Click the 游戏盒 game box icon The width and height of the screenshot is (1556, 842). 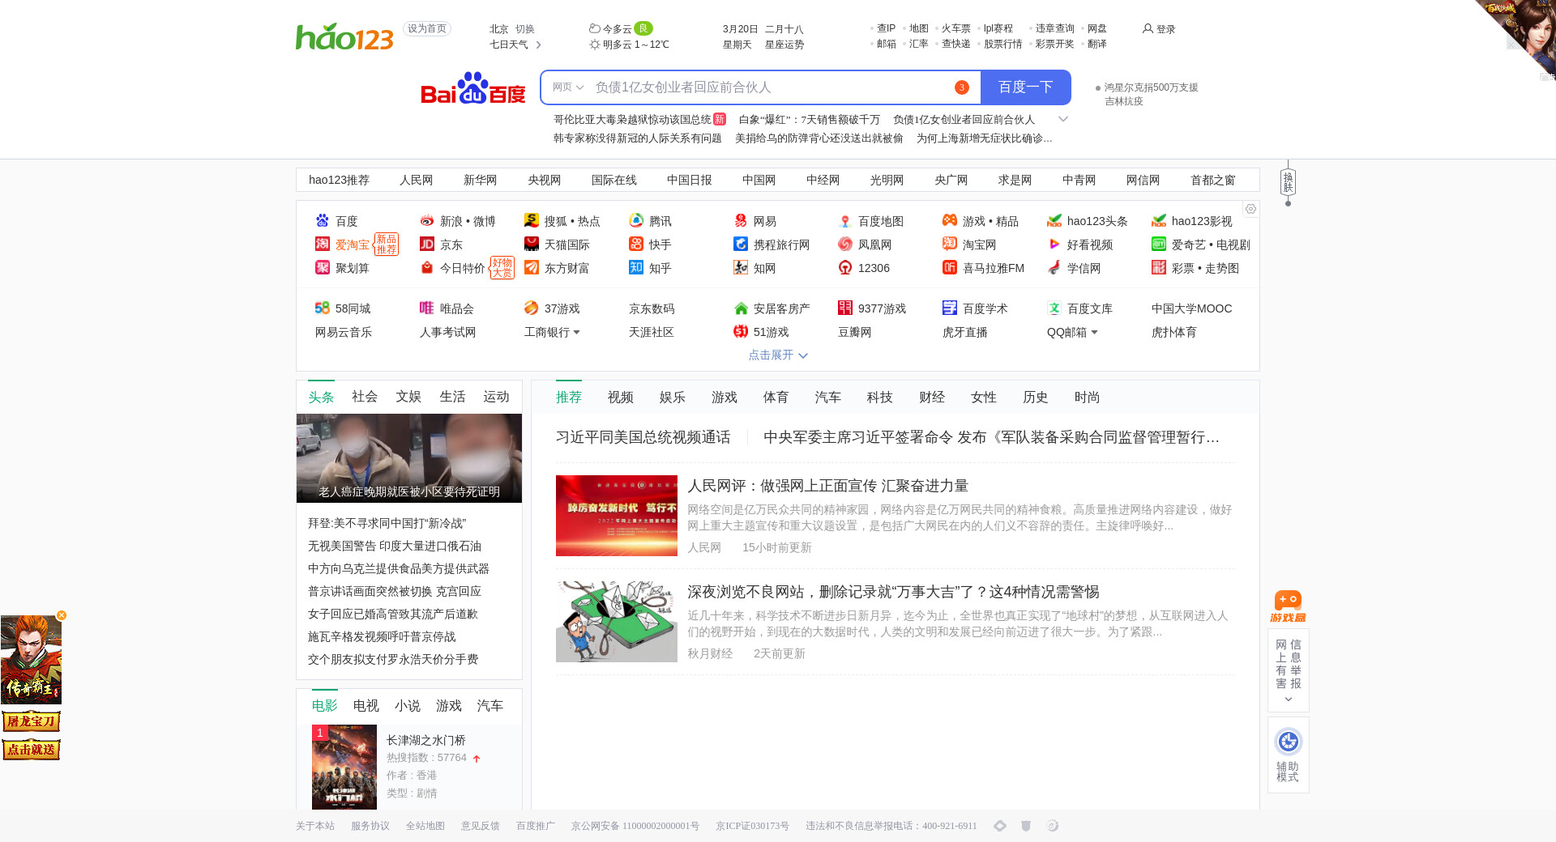tap(1288, 606)
